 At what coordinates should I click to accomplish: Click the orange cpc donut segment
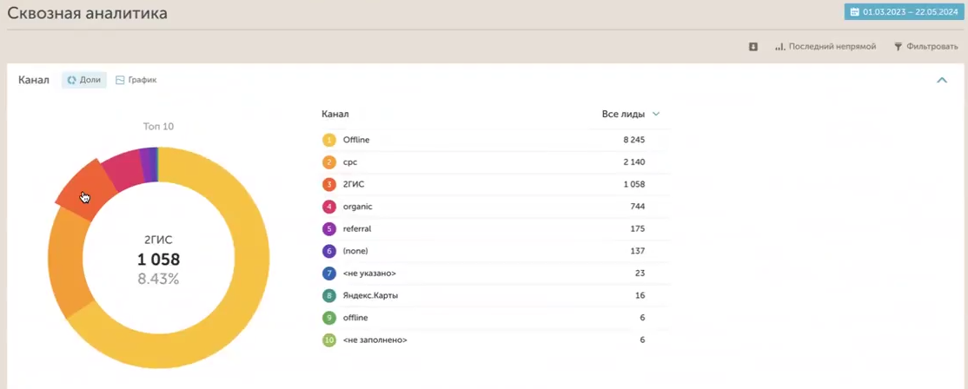[67, 260]
